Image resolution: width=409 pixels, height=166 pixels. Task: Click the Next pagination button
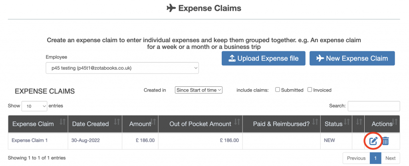pos(390,158)
